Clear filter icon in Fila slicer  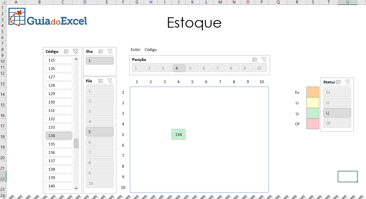(x=110, y=81)
